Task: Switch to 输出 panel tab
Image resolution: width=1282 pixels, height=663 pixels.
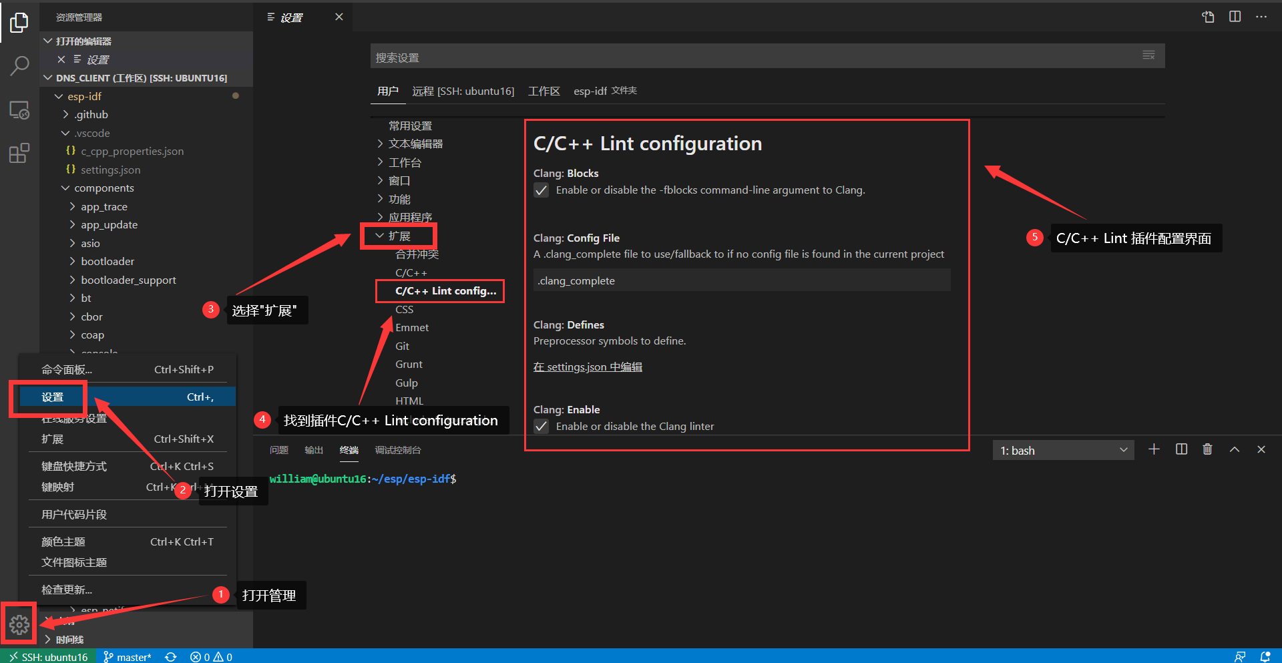Action: pos(314,450)
